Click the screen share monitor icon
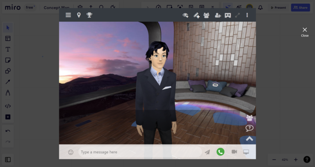The image size is (315, 167). pyautogui.click(x=246, y=152)
